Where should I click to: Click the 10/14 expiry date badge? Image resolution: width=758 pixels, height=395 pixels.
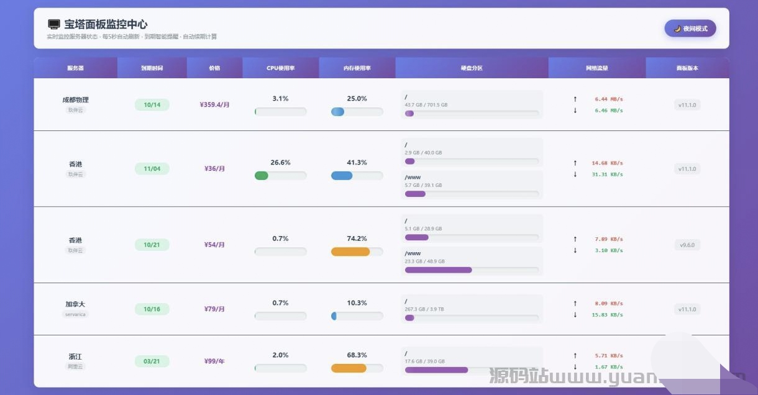[x=152, y=105]
